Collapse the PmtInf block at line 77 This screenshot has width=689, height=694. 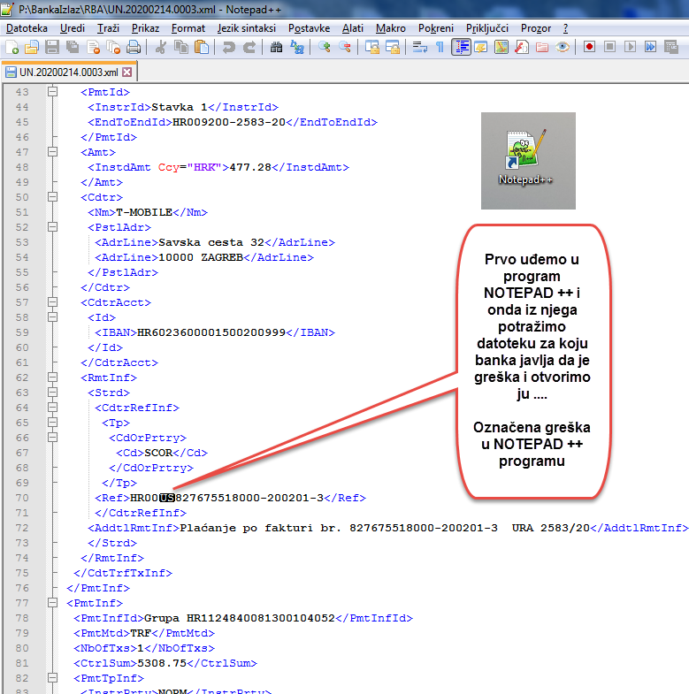click(53, 603)
